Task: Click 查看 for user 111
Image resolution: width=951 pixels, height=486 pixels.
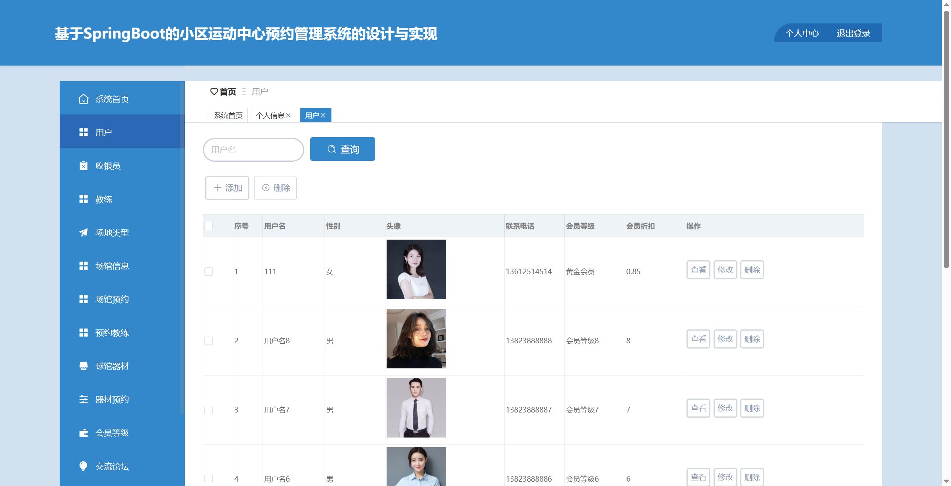Action: [698, 270]
